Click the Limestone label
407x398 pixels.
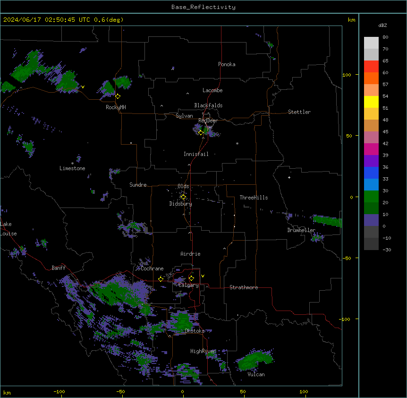72,168
